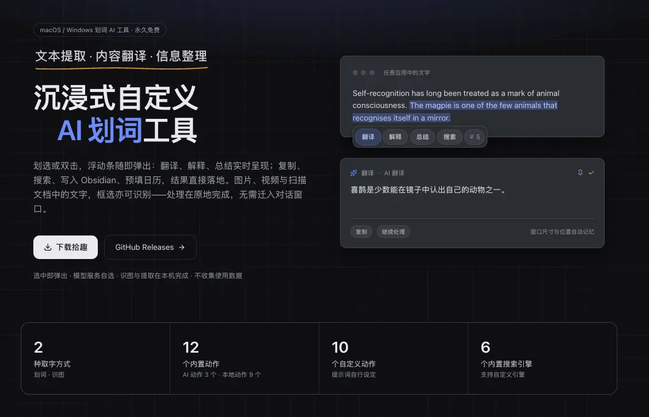Click the 复制 button in result panel

[361, 232]
